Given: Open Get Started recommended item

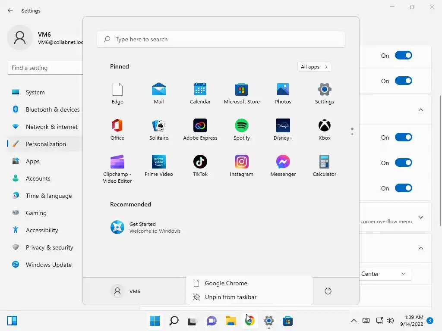Looking at the screenshot, I should pyautogui.click(x=145, y=228).
